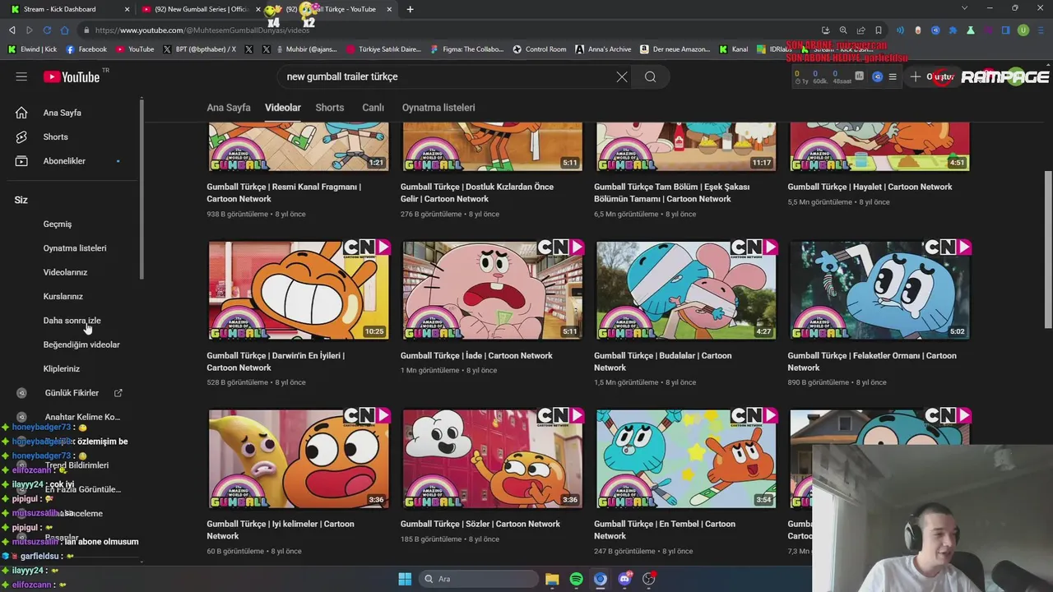The image size is (1053, 592).
Task: Open a new browser tab with plus
Action: click(x=410, y=9)
